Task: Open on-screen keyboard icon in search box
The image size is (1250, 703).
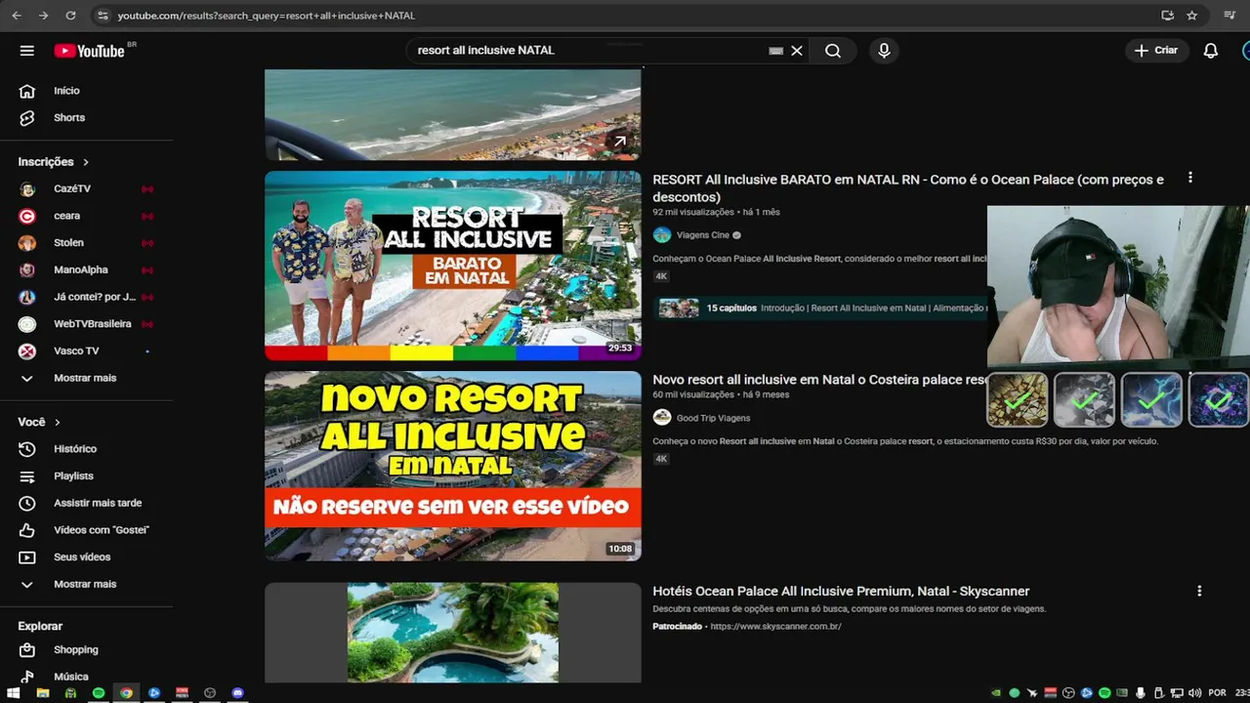Action: (776, 51)
